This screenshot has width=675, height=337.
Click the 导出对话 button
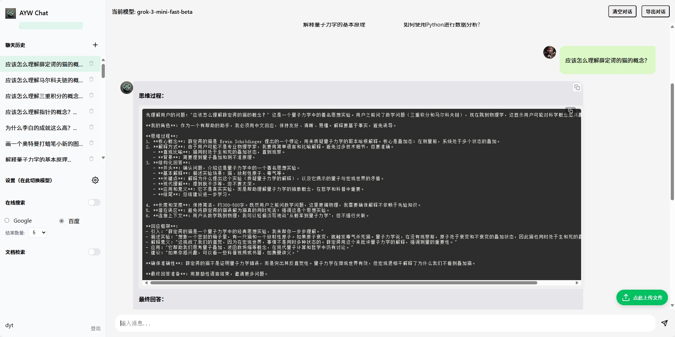tap(655, 12)
